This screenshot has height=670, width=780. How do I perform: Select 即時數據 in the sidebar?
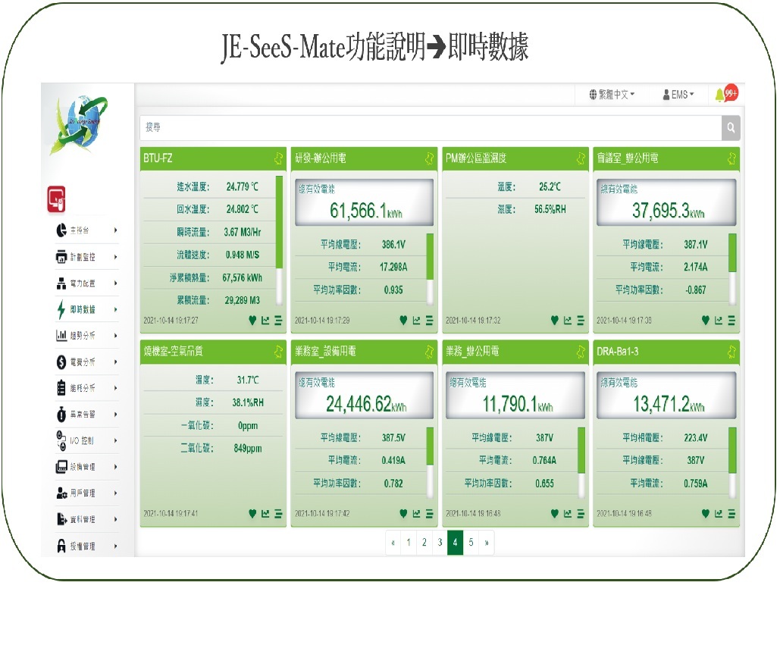[x=83, y=309]
